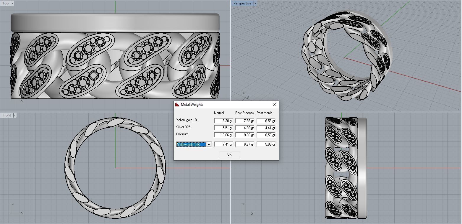This screenshot has height=224, width=462.
Task: Select the Front viewport title
Action: tap(7, 115)
